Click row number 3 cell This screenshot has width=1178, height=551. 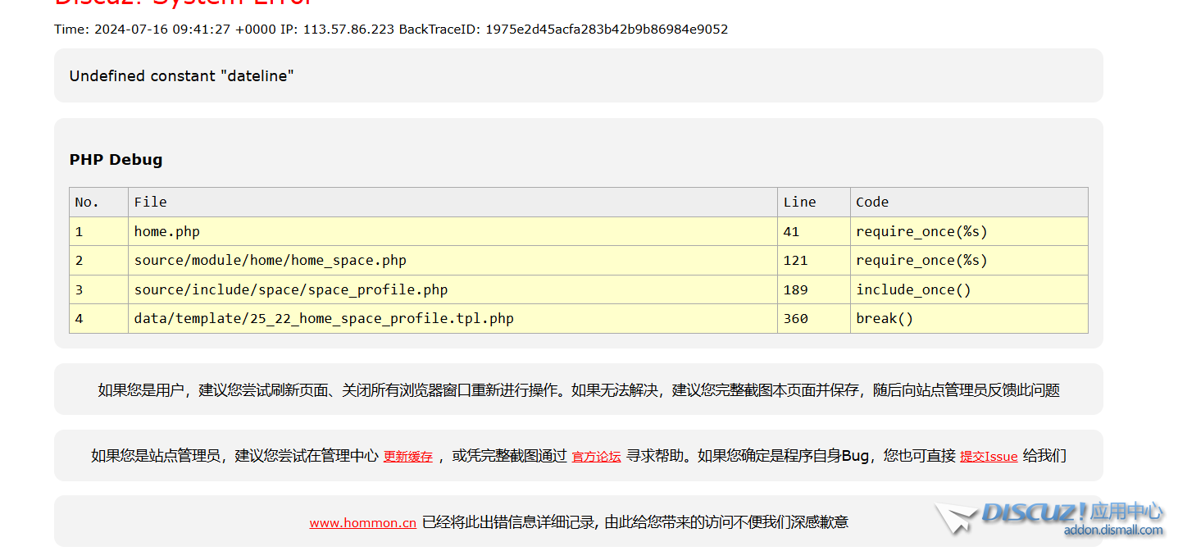click(98, 289)
